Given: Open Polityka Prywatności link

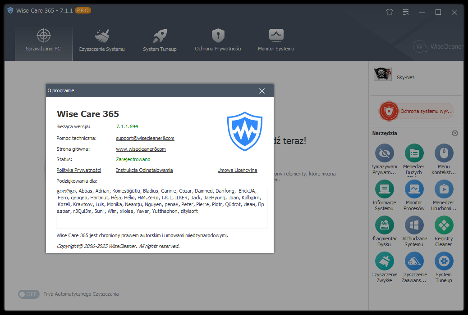Looking at the screenshot, I should 78,170.
